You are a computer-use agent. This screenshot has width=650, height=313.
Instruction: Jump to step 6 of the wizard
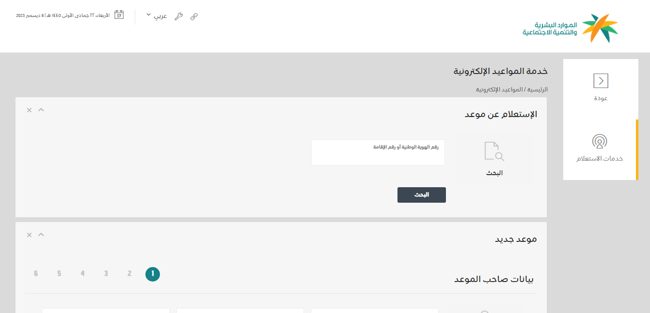(x=36, y=274)
